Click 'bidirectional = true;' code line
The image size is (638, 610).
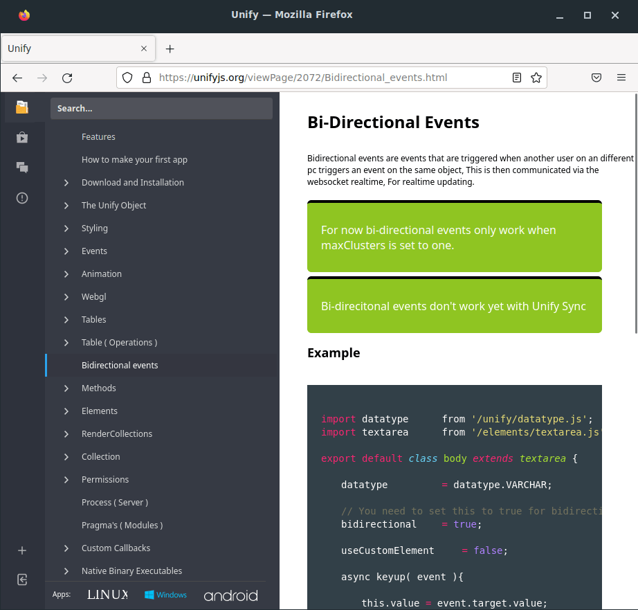tap(411, 524)
